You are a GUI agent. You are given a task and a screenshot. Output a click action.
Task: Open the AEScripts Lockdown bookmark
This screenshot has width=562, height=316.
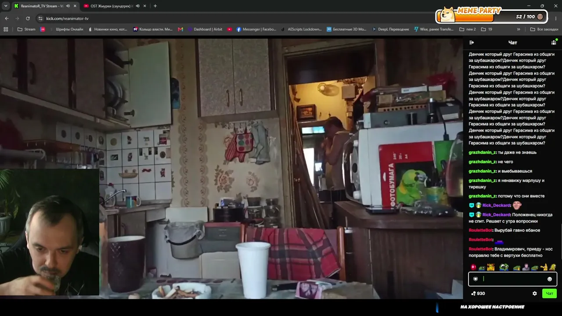[301, 29]
